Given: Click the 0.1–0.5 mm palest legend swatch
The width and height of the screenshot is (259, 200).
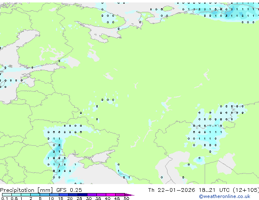Looking at the screenshot, I should pyautogui.click(x=7, y=195).
